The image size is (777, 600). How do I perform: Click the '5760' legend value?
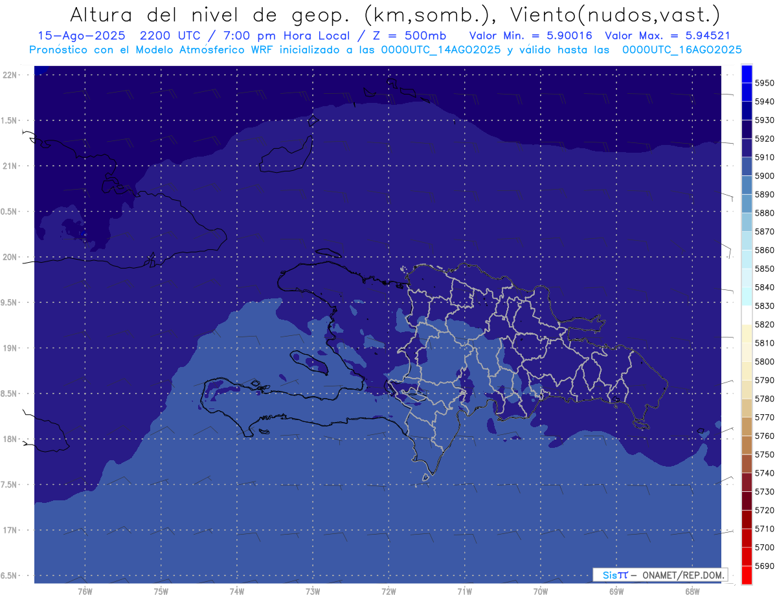[x=764, y=436]
